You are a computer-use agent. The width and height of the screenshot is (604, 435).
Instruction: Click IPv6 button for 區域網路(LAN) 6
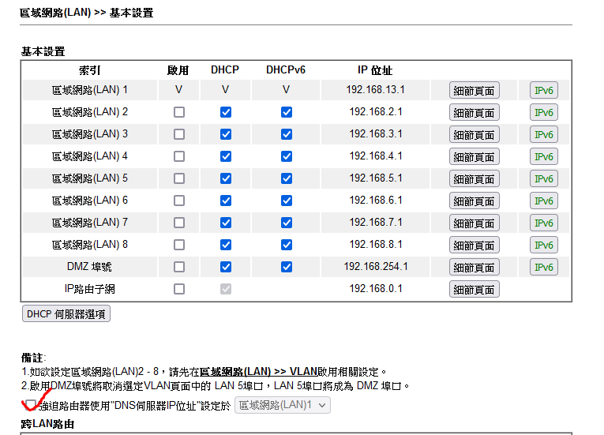[x=543, y=201]
